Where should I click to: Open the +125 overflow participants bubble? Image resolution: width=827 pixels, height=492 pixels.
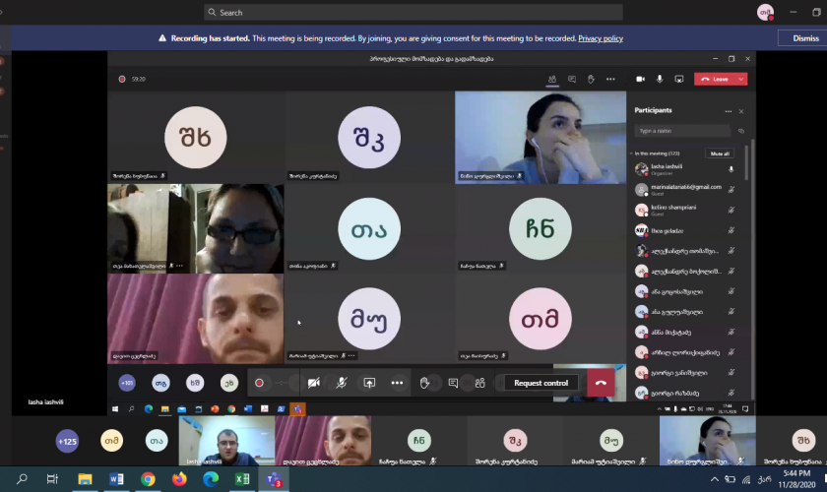click(x=67, y=441)
